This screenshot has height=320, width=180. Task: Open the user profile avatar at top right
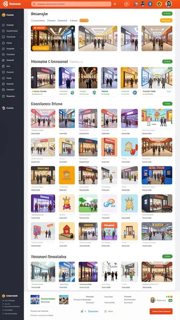[x=169, y=4]
